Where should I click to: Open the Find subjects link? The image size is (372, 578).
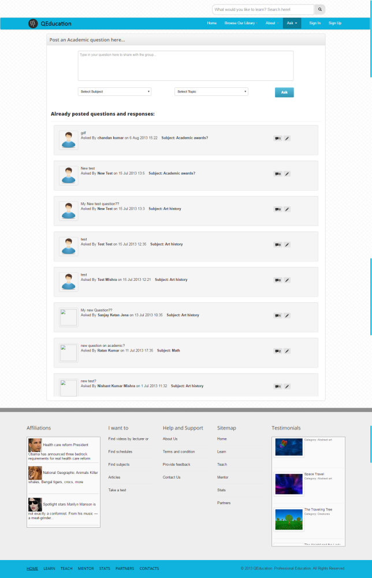coord(118,465)
